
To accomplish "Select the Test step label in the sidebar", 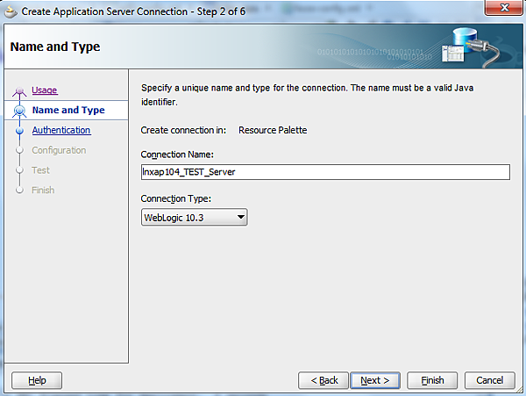I will pyautogui.click(x=40, y=170).
